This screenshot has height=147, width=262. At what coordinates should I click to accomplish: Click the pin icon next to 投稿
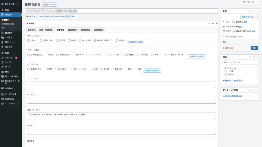coord(2,10)
